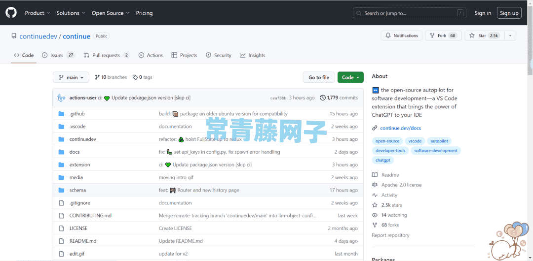This screenshot has width=533, height=261.
Task: Focus the Search or jump to field
Action: [409, 13]
